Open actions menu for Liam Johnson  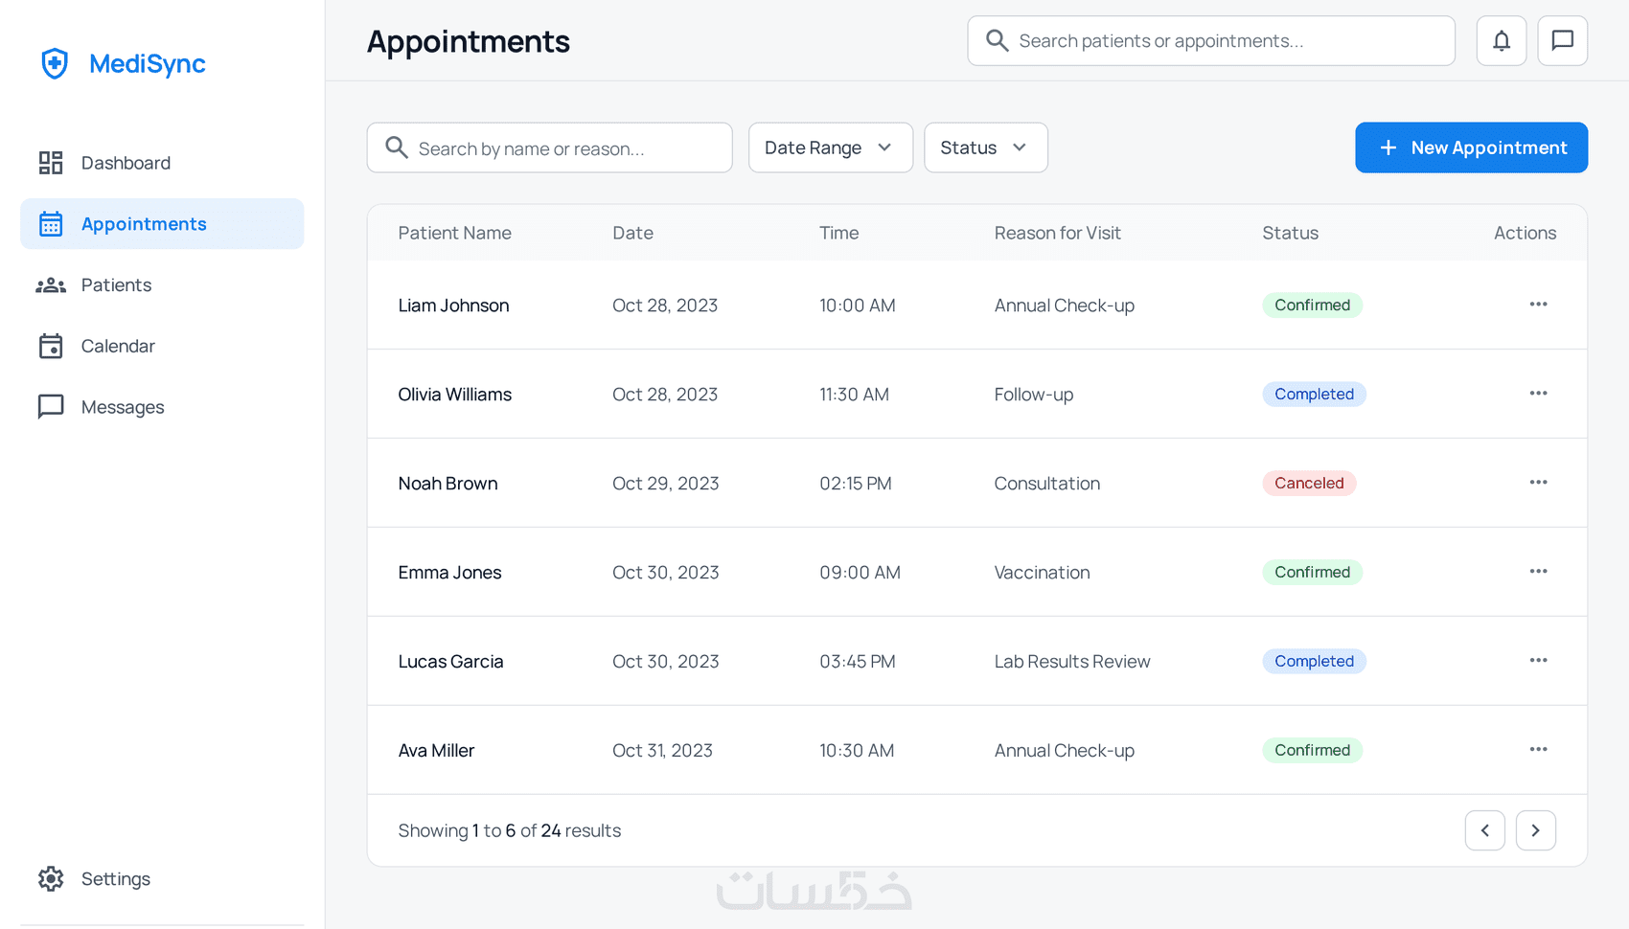[1538, 305]
